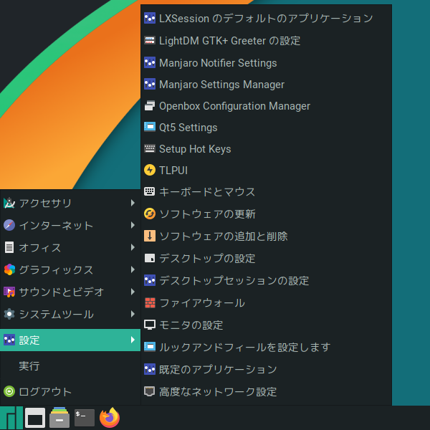Click the キーボードとマウス keyboard icon
The image size is (430, 430).
[150, 191]
